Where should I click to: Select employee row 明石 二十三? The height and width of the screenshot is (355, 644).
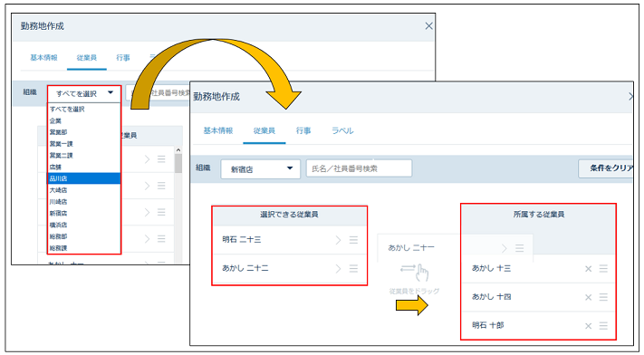click(289, 240)
